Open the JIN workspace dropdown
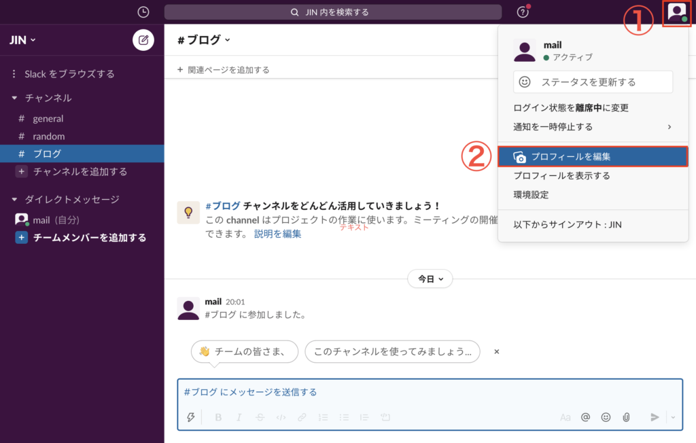This screenshot has width=696, height=443. [22, 40]
